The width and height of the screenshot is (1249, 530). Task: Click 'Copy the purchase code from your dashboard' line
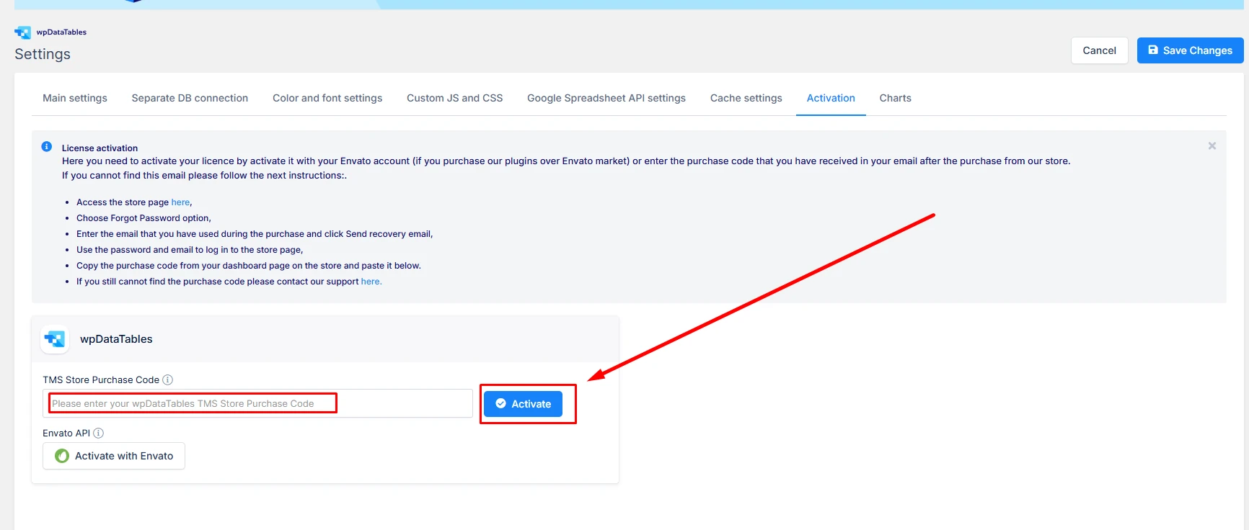[249, 266]
